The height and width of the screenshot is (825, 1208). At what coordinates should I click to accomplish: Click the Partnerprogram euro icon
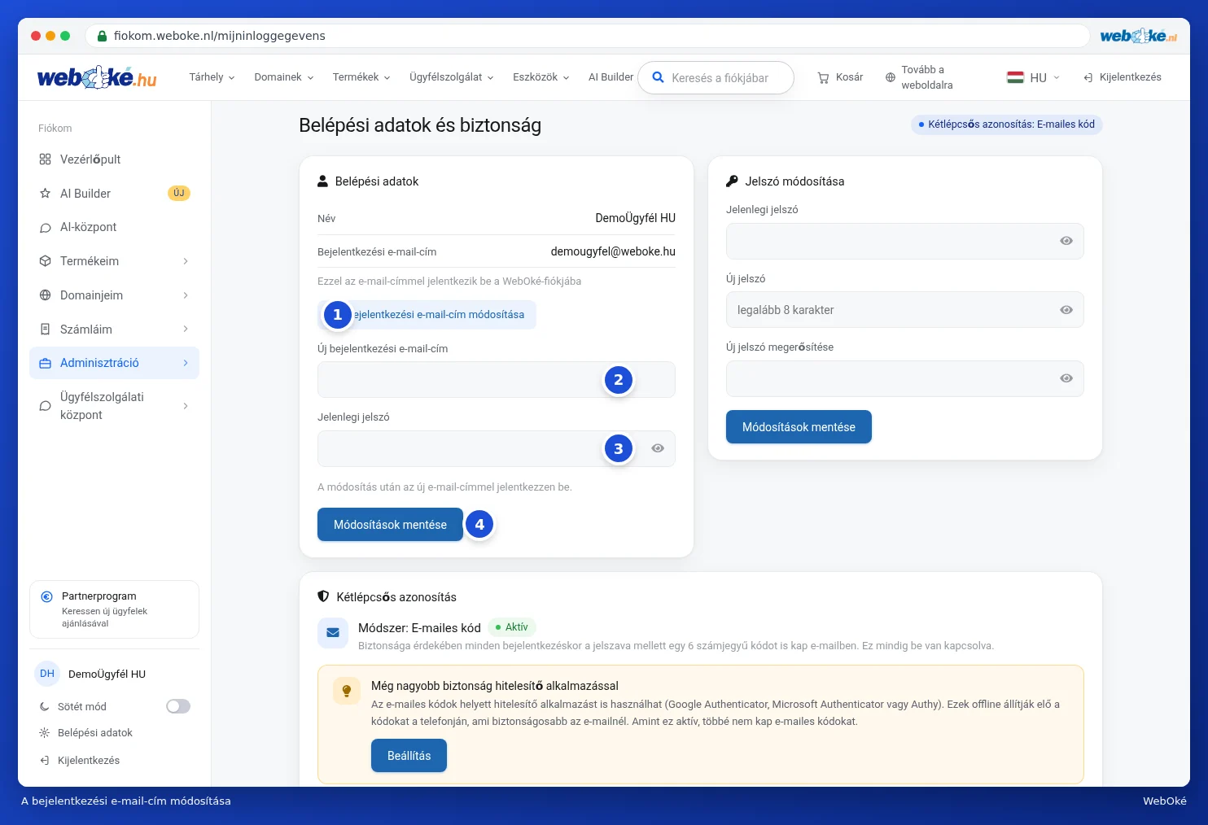47,596
